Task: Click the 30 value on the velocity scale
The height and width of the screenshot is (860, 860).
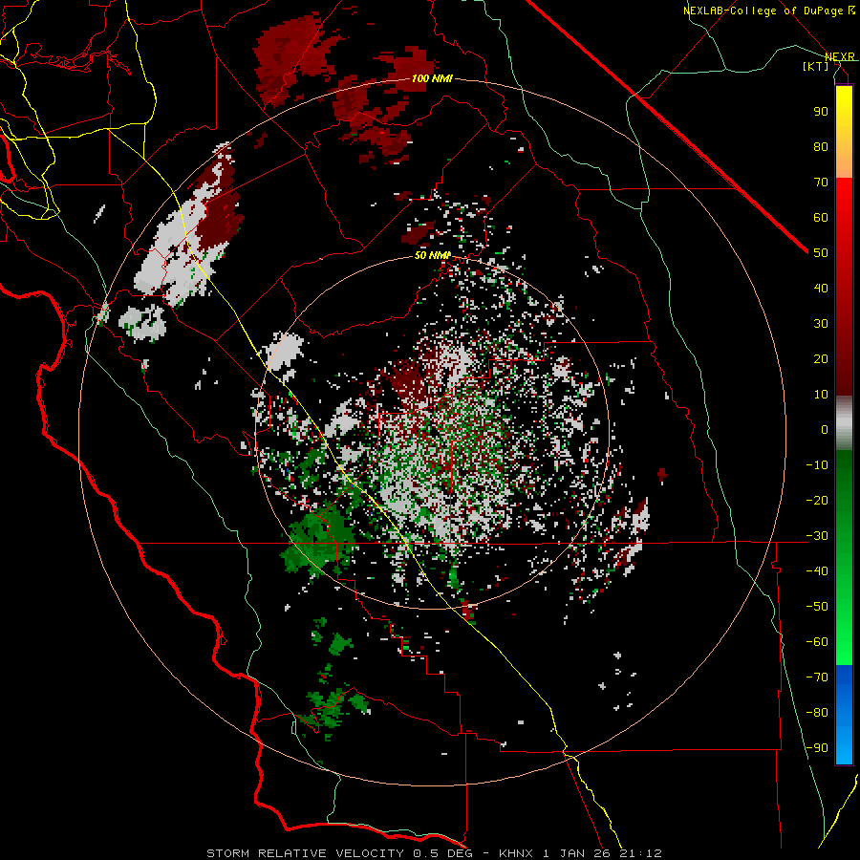Action: [x=821, y=324]
